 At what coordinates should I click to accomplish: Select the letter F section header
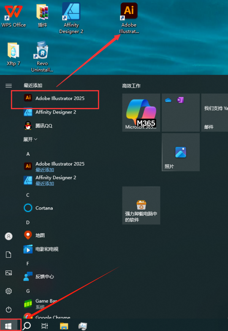tap(28, 263)
